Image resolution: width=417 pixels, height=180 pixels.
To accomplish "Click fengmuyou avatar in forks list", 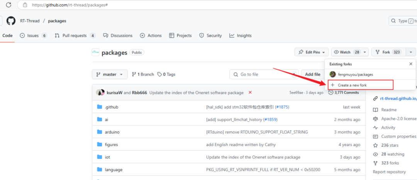I will 332,75.
